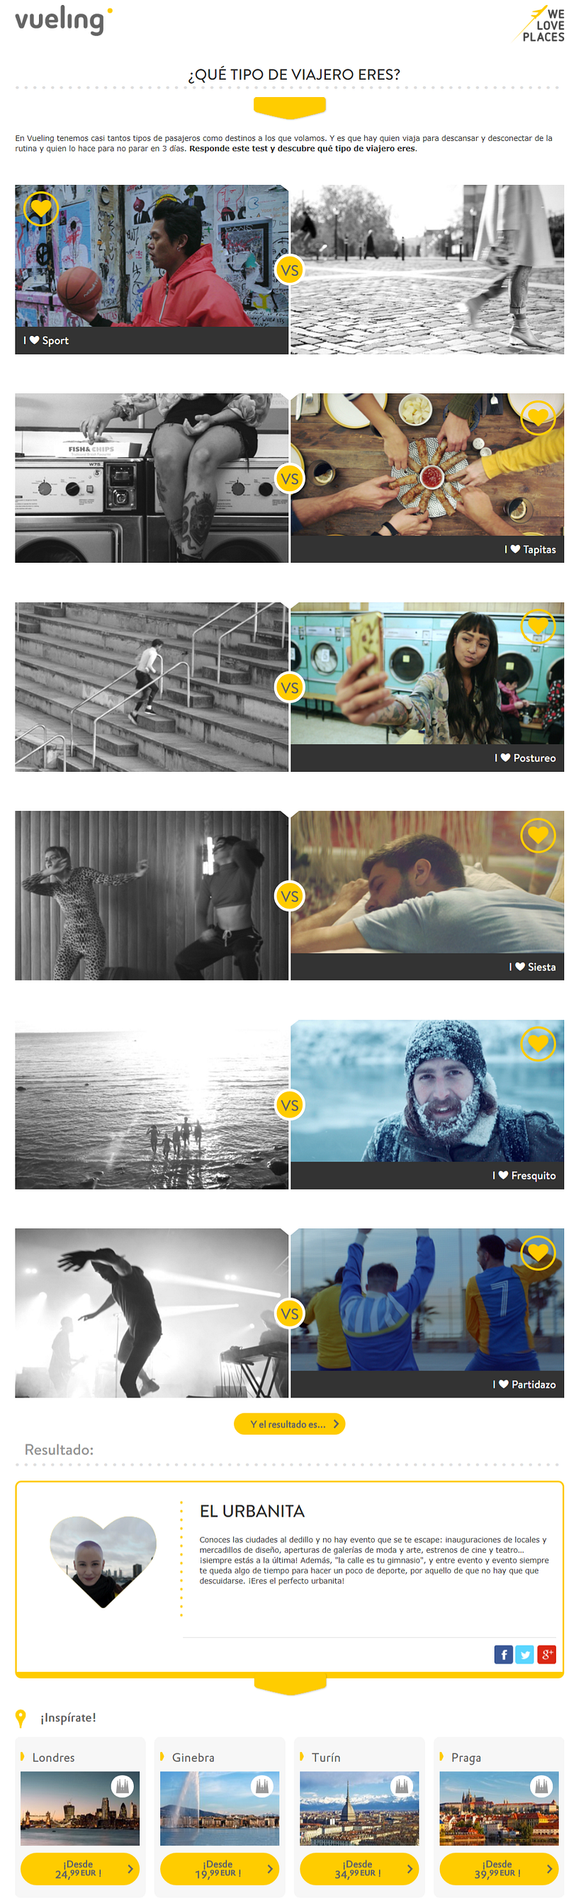Image resolution: width=581 pixels, height=1903 pixels.
Task: Click the city icon on Praga photo
Action: pyautogui.click(x=542, y=1786)
